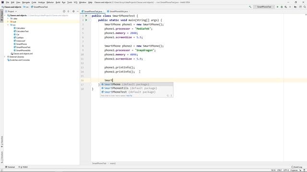307x172 pixels.
Task: Click phone2.printInfo(); code line
Action: [x=119, y=72]
